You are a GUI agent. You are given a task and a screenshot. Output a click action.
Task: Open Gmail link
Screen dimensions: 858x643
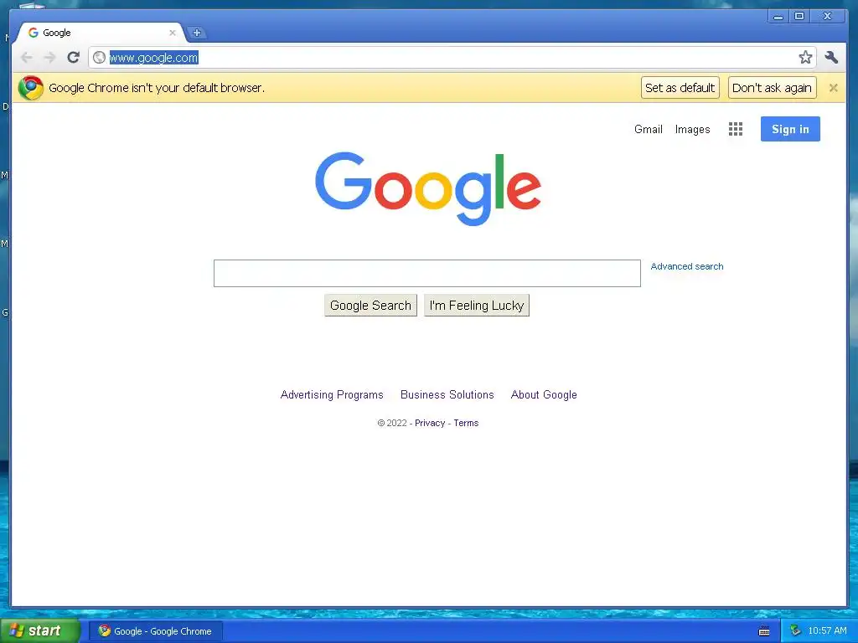click(648, 130)
